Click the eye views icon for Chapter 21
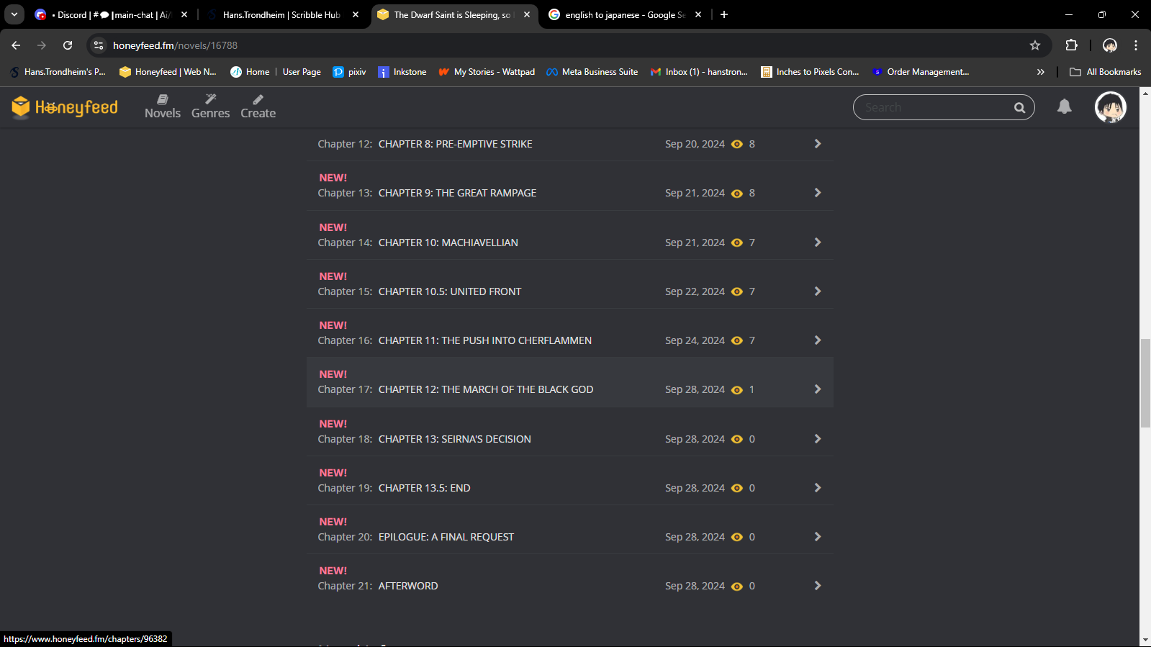 736,587
